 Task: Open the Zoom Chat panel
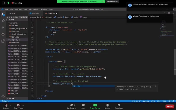(83, 106)
